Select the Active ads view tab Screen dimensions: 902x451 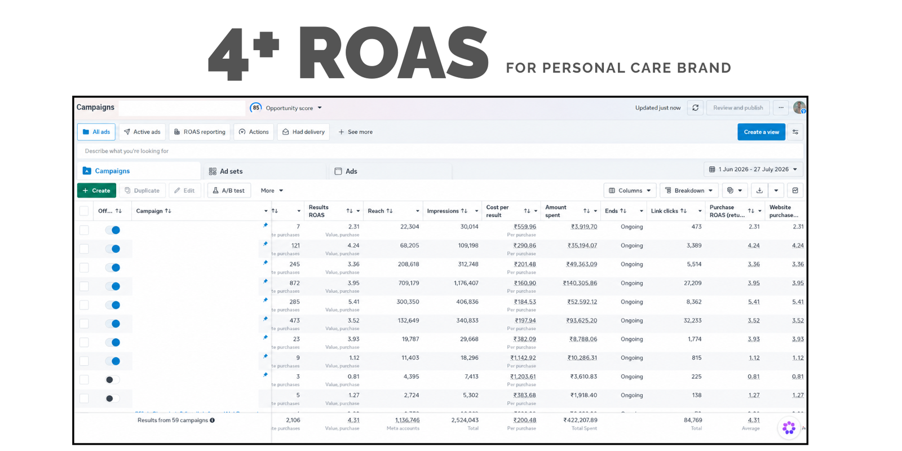tap(142, 132)
